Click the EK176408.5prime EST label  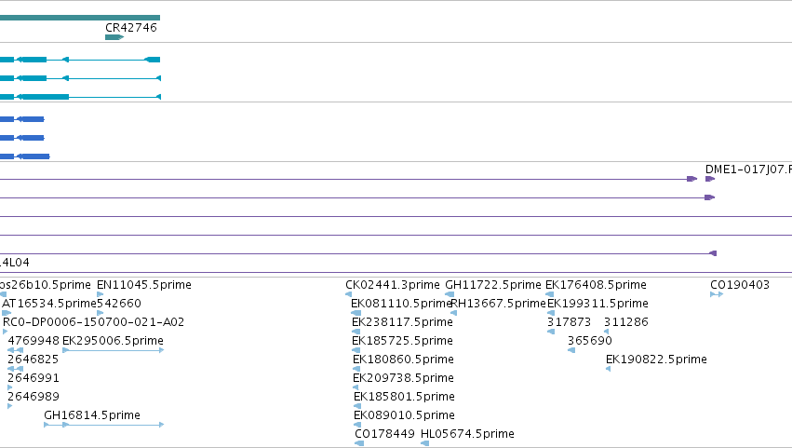tap(596, 285)
